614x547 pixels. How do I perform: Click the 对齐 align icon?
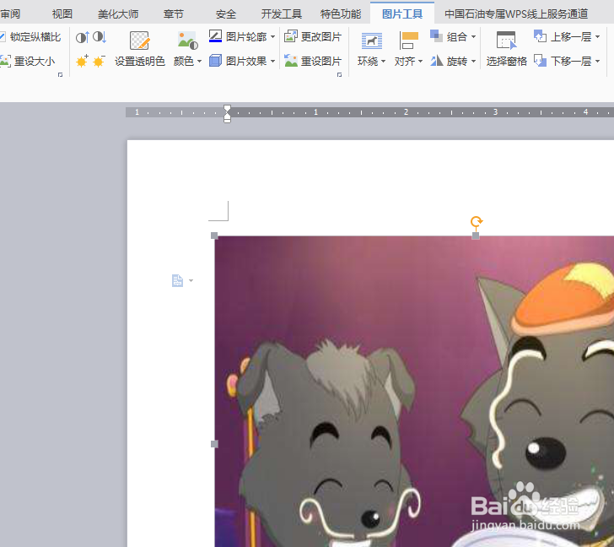pos(408,41)
